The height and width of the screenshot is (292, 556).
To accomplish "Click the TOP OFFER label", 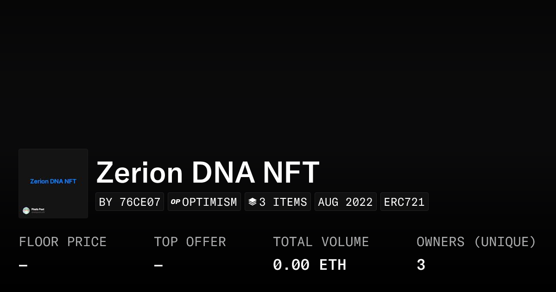I will point(190,242).
